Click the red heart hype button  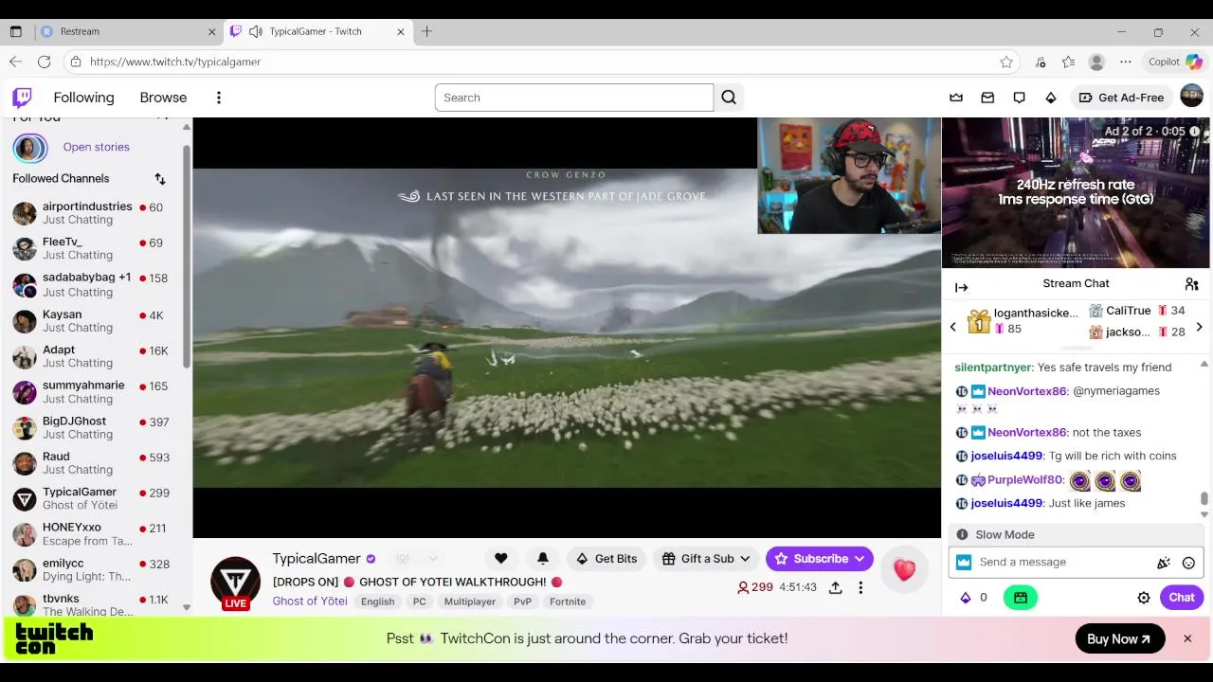(x=904, y=569)
